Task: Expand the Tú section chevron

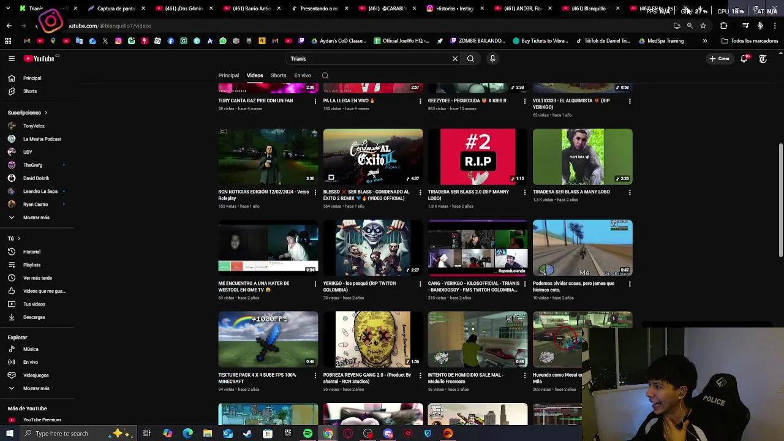Action: point(19,238)
